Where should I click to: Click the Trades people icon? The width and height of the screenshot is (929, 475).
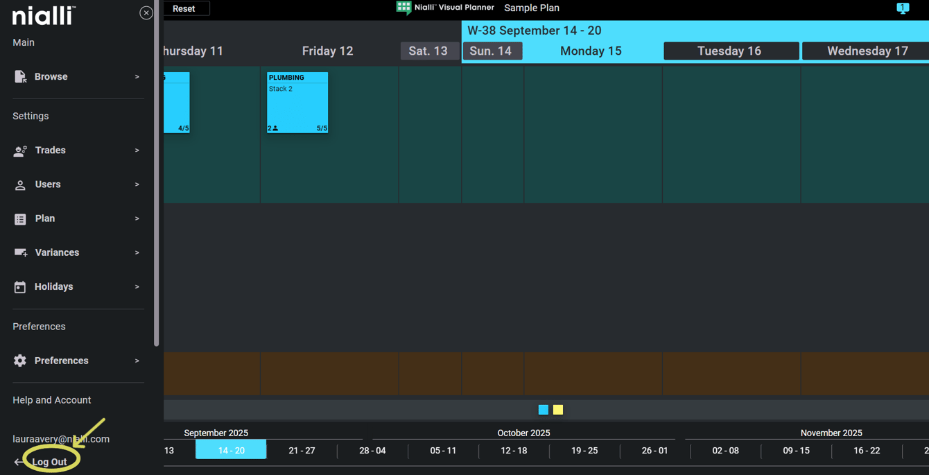20,150
